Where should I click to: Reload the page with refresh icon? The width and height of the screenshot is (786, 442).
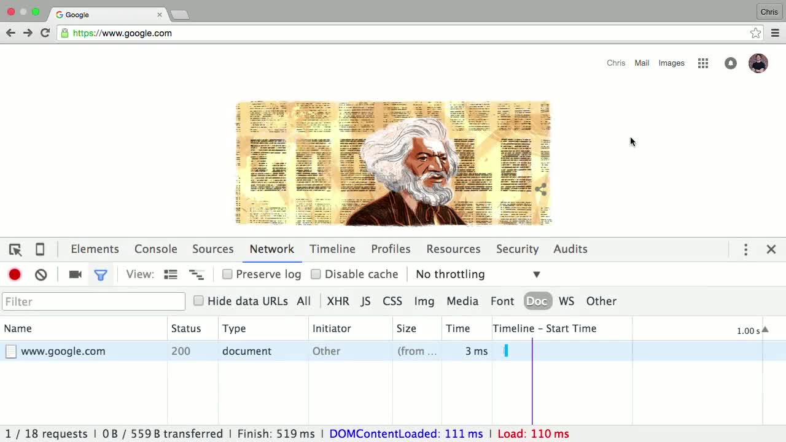45,33
